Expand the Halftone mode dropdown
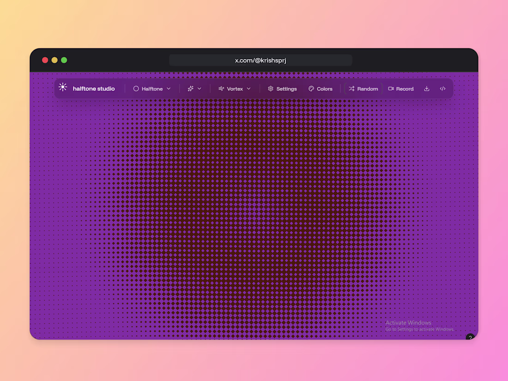This screenshot has width=508, height=381. click(x=169, y=88)
